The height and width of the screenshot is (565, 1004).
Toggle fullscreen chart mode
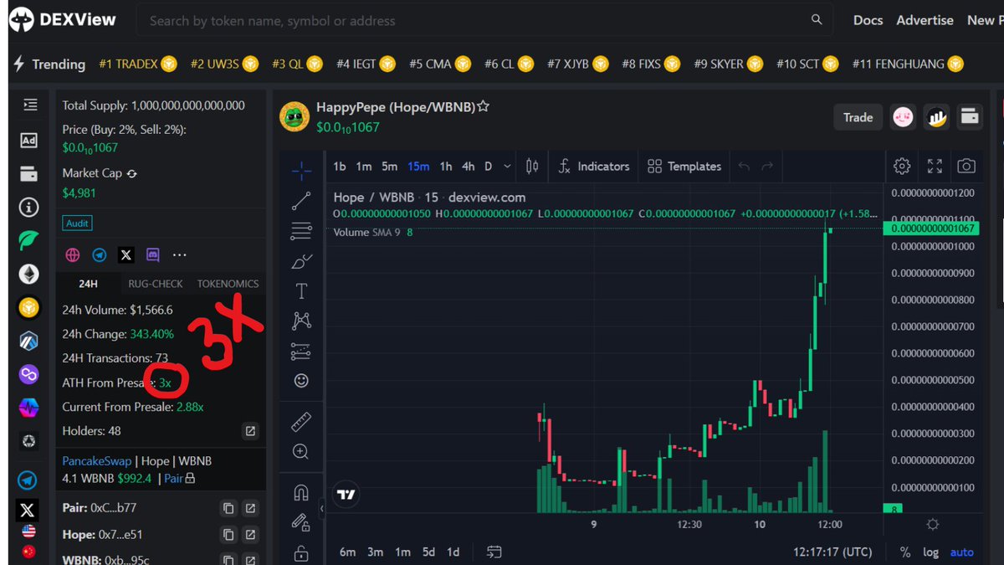935,166
